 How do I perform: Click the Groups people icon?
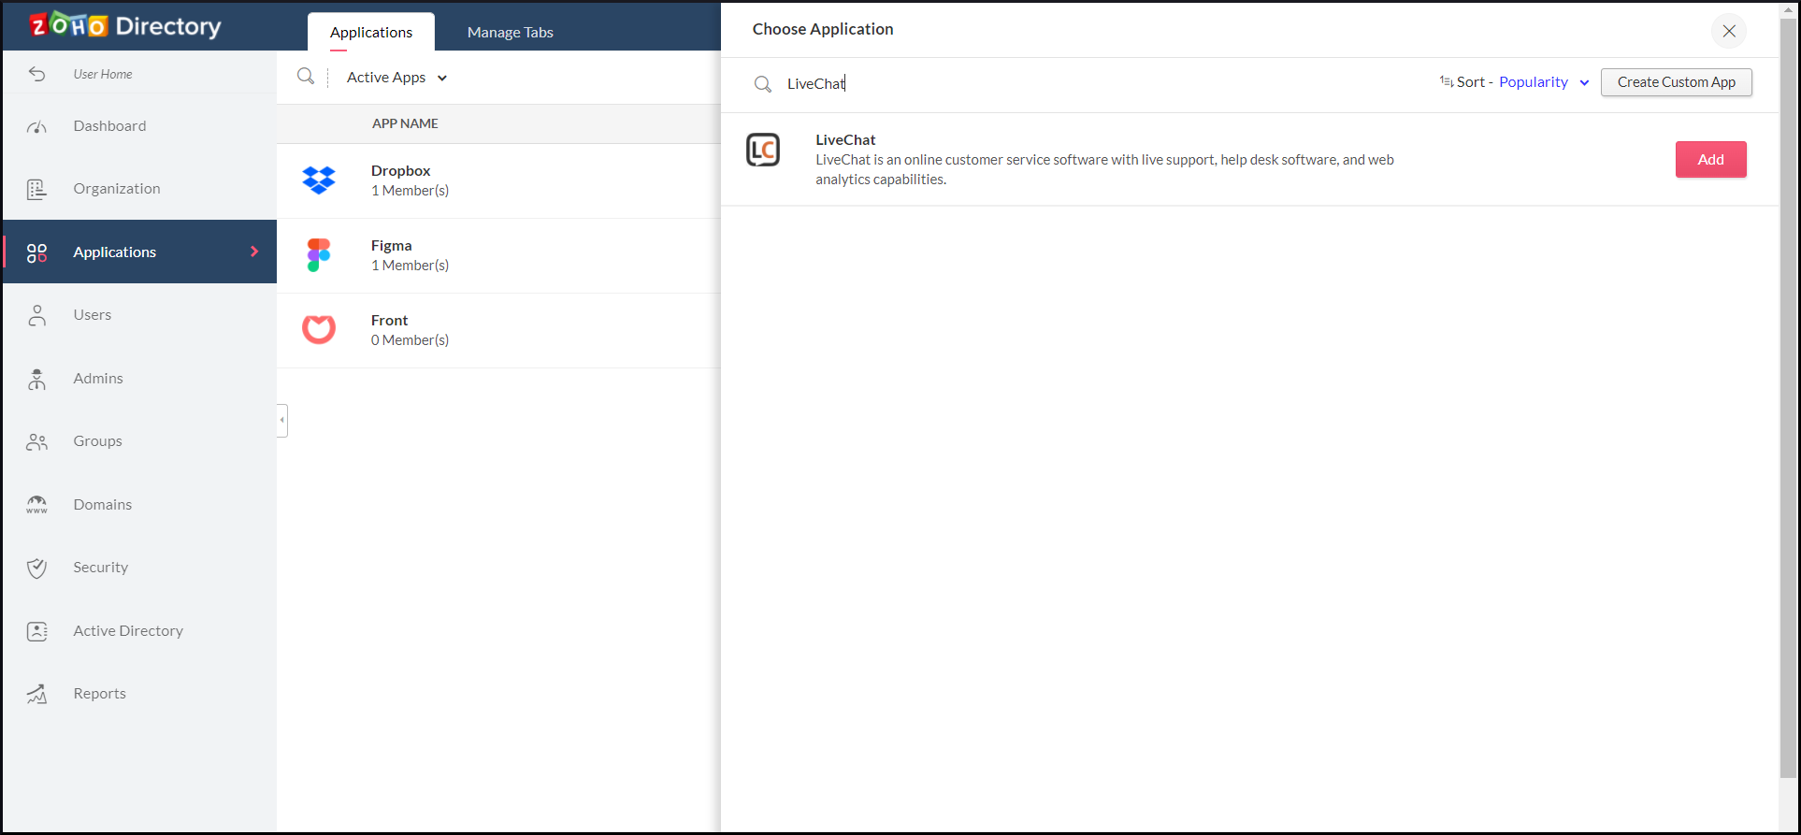coord(36,441)
